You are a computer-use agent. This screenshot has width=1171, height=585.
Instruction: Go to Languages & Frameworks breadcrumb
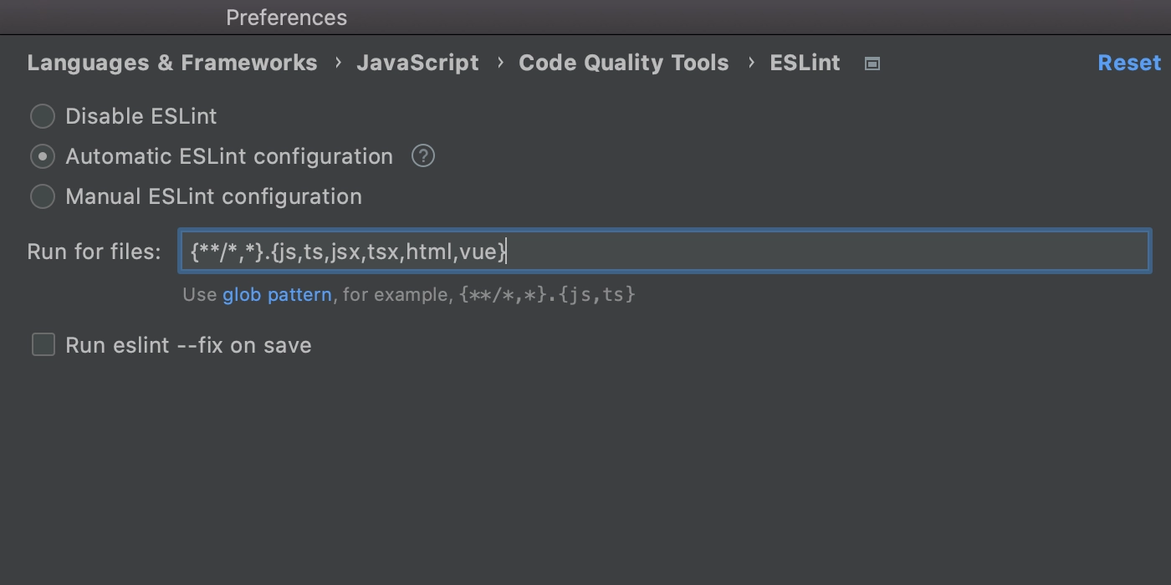(x=172, y=63)
